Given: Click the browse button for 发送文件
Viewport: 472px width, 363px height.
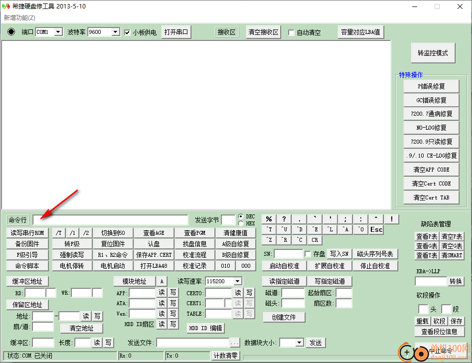Looking at the screenshot, I should 235,343.
